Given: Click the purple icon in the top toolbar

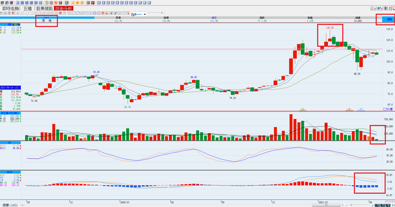Looking at the screenshot, I should (x=51, y=3).
